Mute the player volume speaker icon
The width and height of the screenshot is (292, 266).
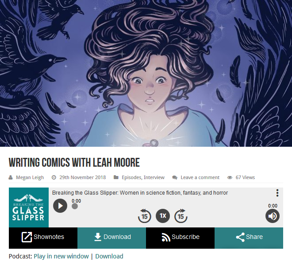click(x=273, y=216)
